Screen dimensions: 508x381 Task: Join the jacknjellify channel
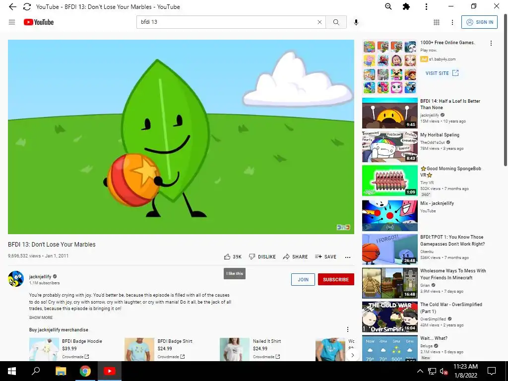pos(303,279)
